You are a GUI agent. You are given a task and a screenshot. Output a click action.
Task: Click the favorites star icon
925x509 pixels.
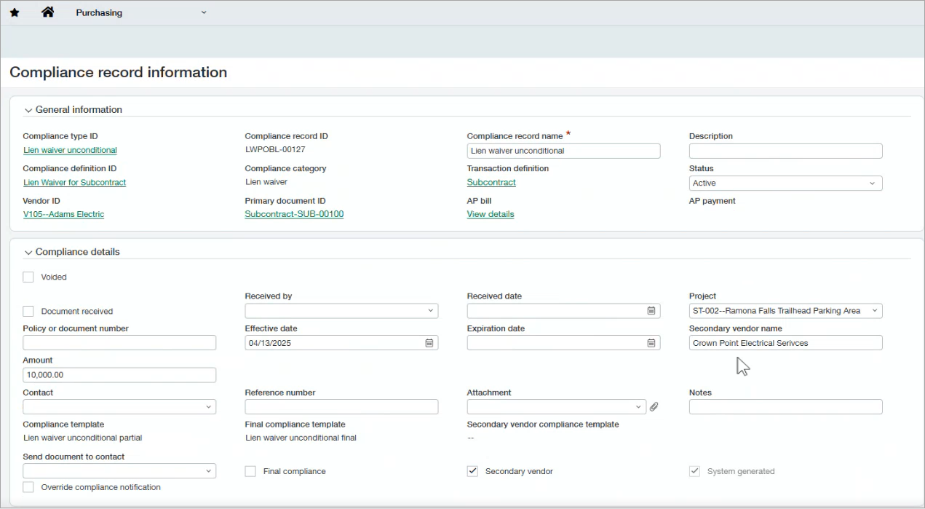(15, 12)
